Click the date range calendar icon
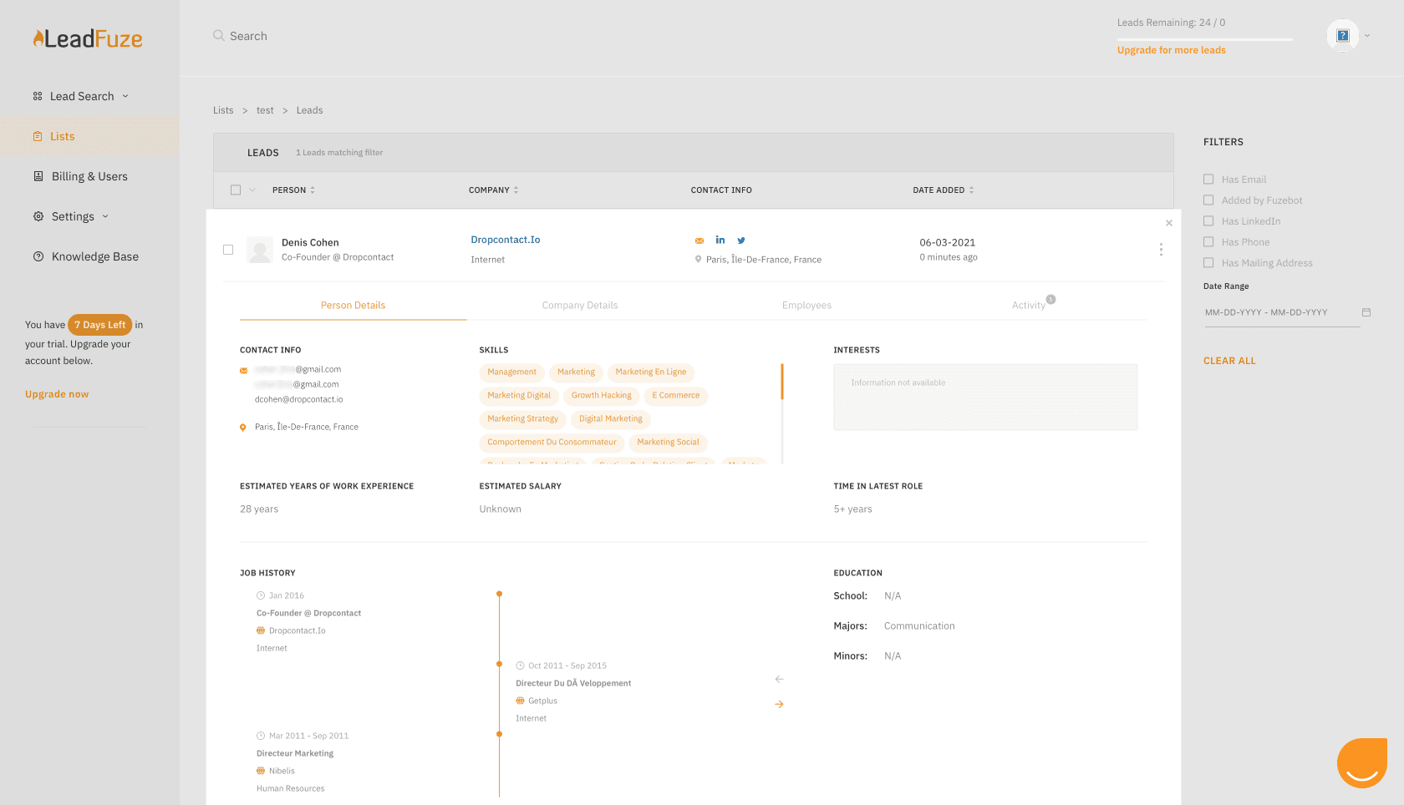1404x805 pixels. click(x=1366, y=312)
